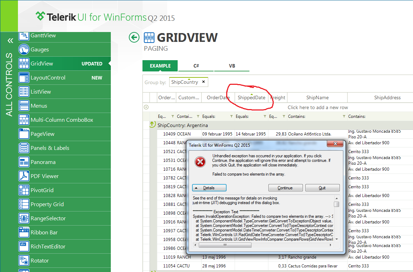Click the GridView title grid icon

point(149,38)
